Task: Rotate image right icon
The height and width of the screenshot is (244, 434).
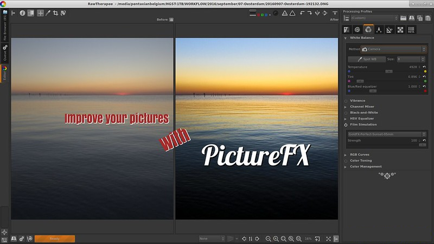Action: tap(309, 13)
